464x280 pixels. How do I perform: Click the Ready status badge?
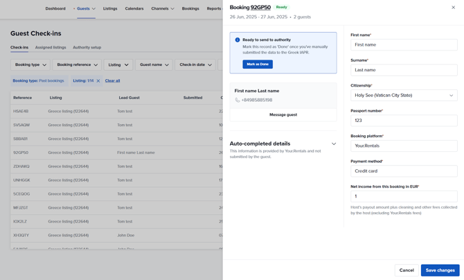point(281,7)
